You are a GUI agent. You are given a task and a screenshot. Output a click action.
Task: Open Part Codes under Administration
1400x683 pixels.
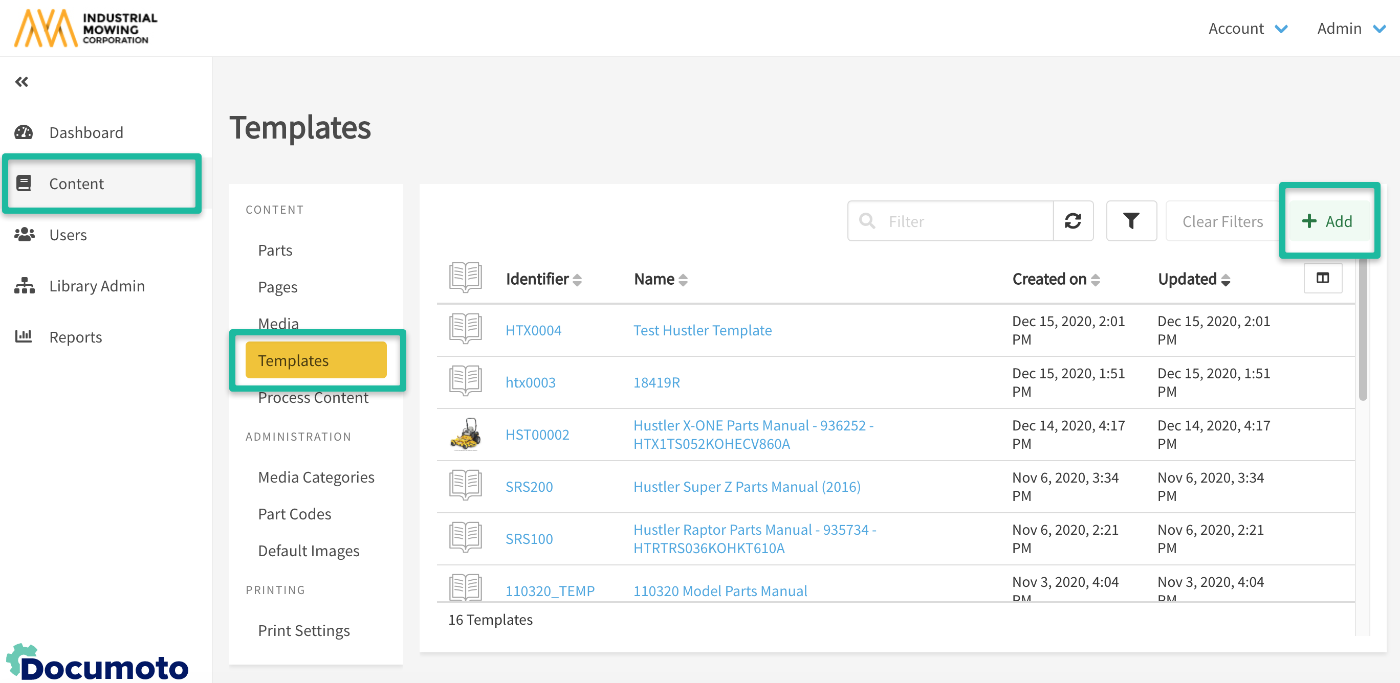(295, 514)
